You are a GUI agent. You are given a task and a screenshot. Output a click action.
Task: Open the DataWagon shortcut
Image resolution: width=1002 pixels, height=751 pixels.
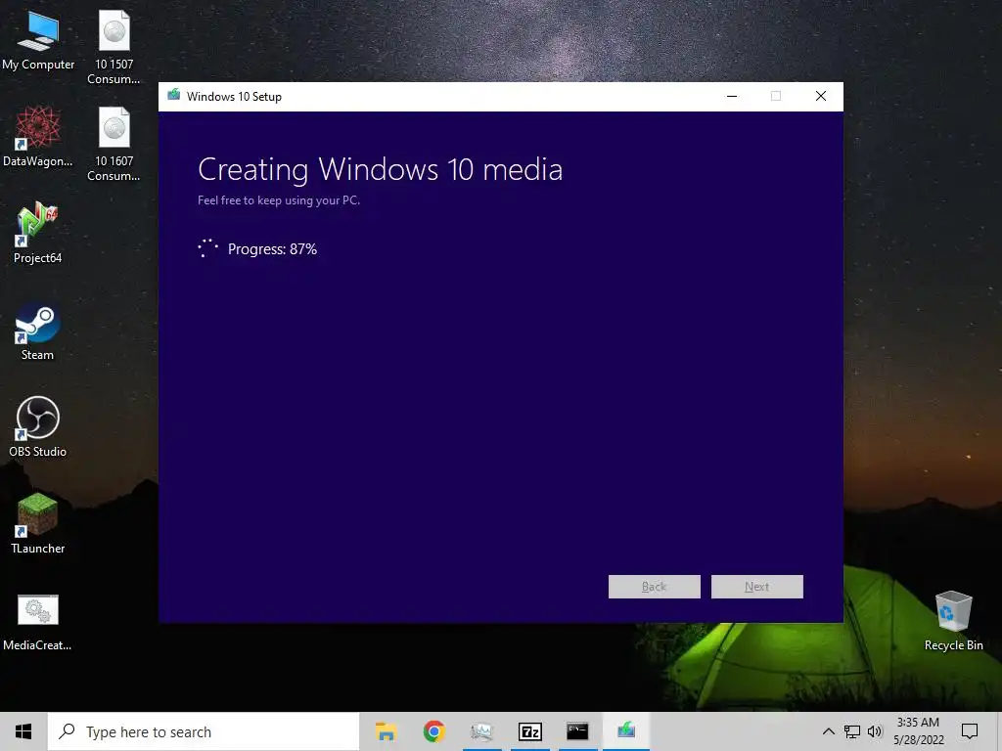(x=38, y=137)
